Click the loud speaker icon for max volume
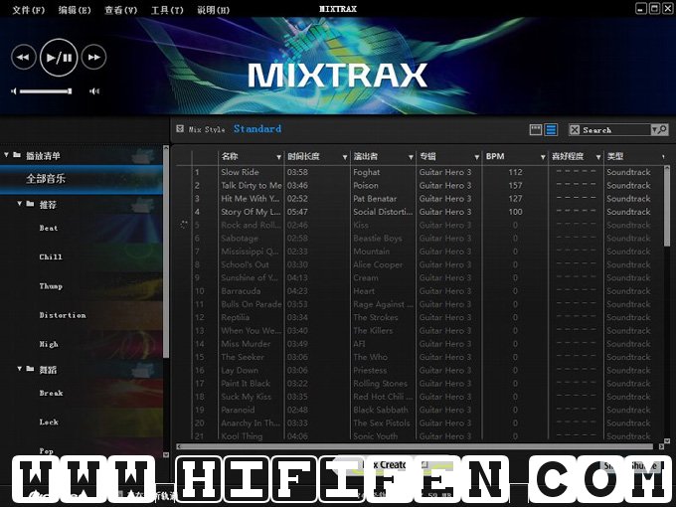676x507 pixels. (94, 91)
